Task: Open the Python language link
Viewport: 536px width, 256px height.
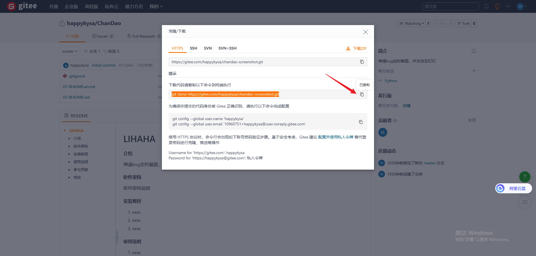Action: (x=391, y=81)
